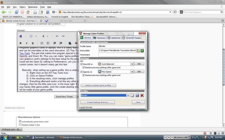Image resolution: width=225 pixels, height=140 pixels.
Task: Toggle Bold formatting in message editor
Action: click(x=21, y=43)
